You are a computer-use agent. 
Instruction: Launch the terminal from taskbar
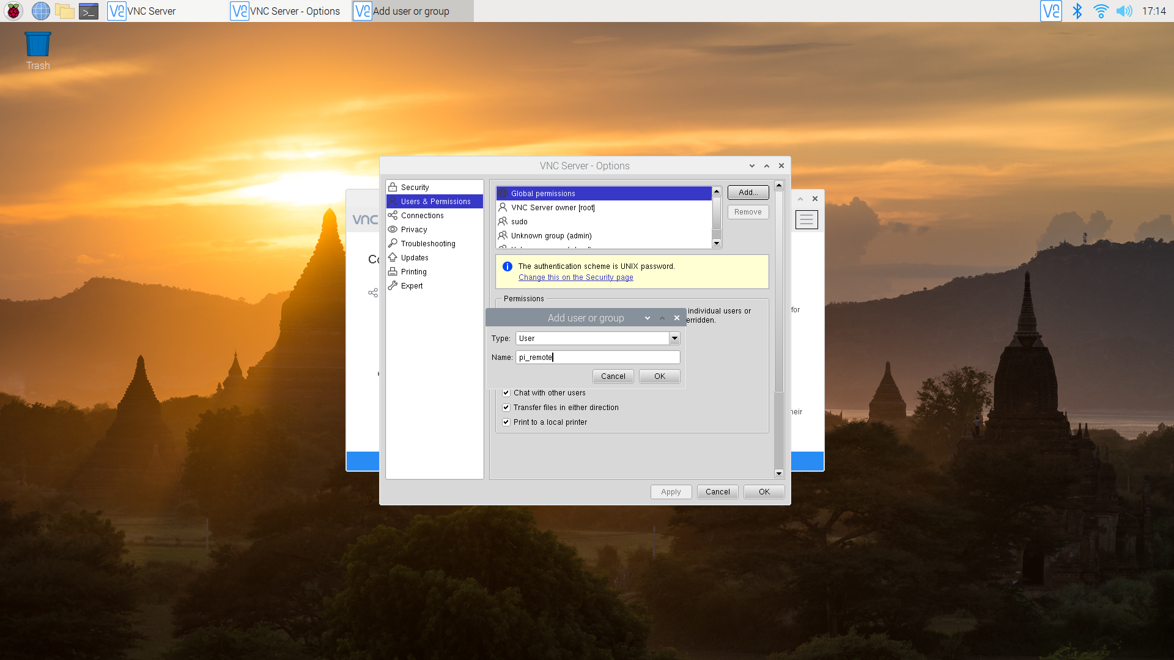pyautogui.click(x=89, y=11)
